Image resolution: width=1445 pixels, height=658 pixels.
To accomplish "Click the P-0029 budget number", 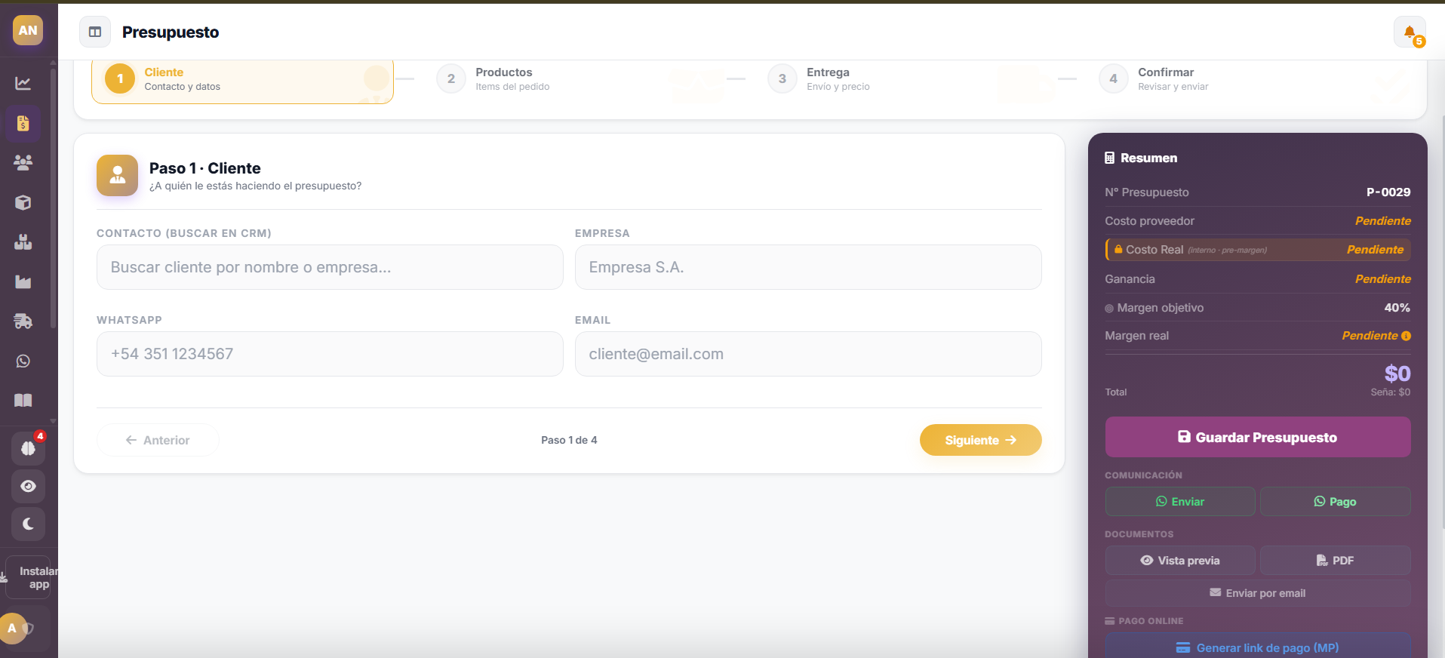I will click(x=1388, y=192).
